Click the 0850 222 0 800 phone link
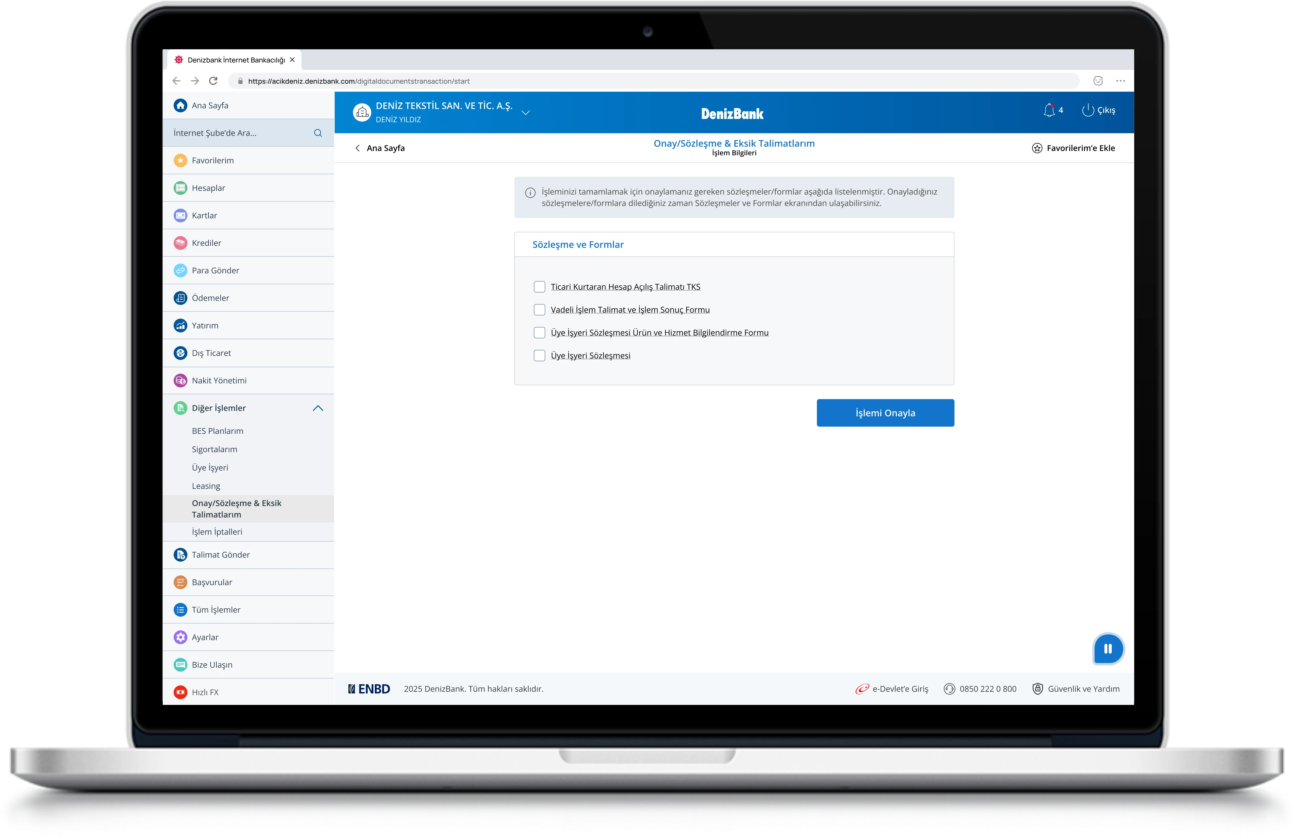Screen dimensions: 1294x839 988,689
